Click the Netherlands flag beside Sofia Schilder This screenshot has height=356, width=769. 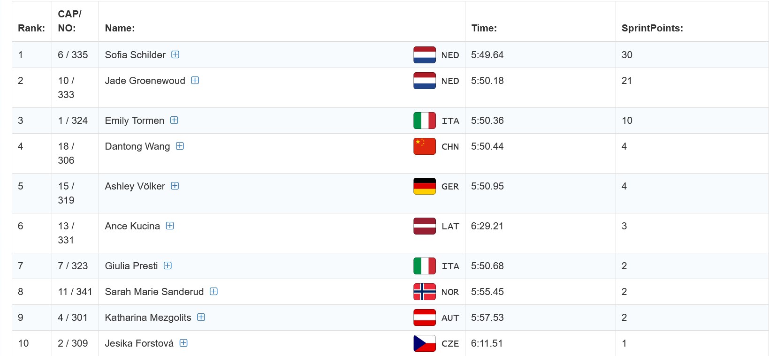[424, 55]
